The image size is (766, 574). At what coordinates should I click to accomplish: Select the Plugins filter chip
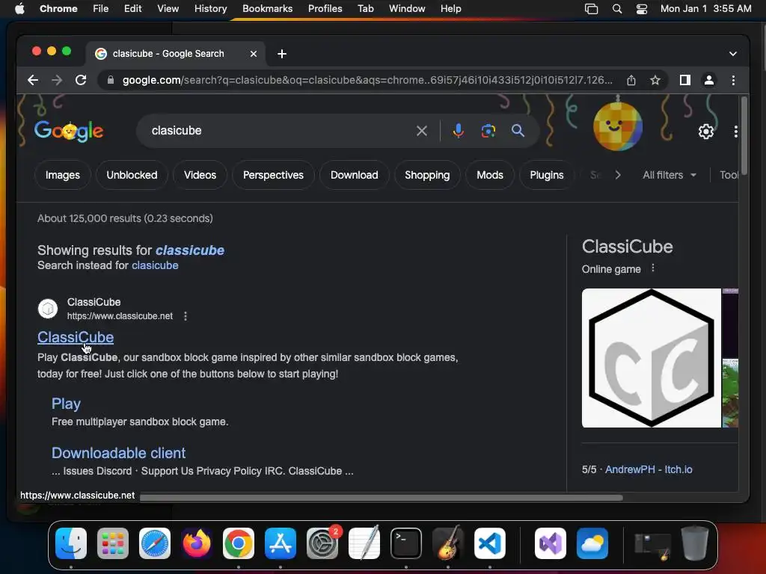click(547, 175)
